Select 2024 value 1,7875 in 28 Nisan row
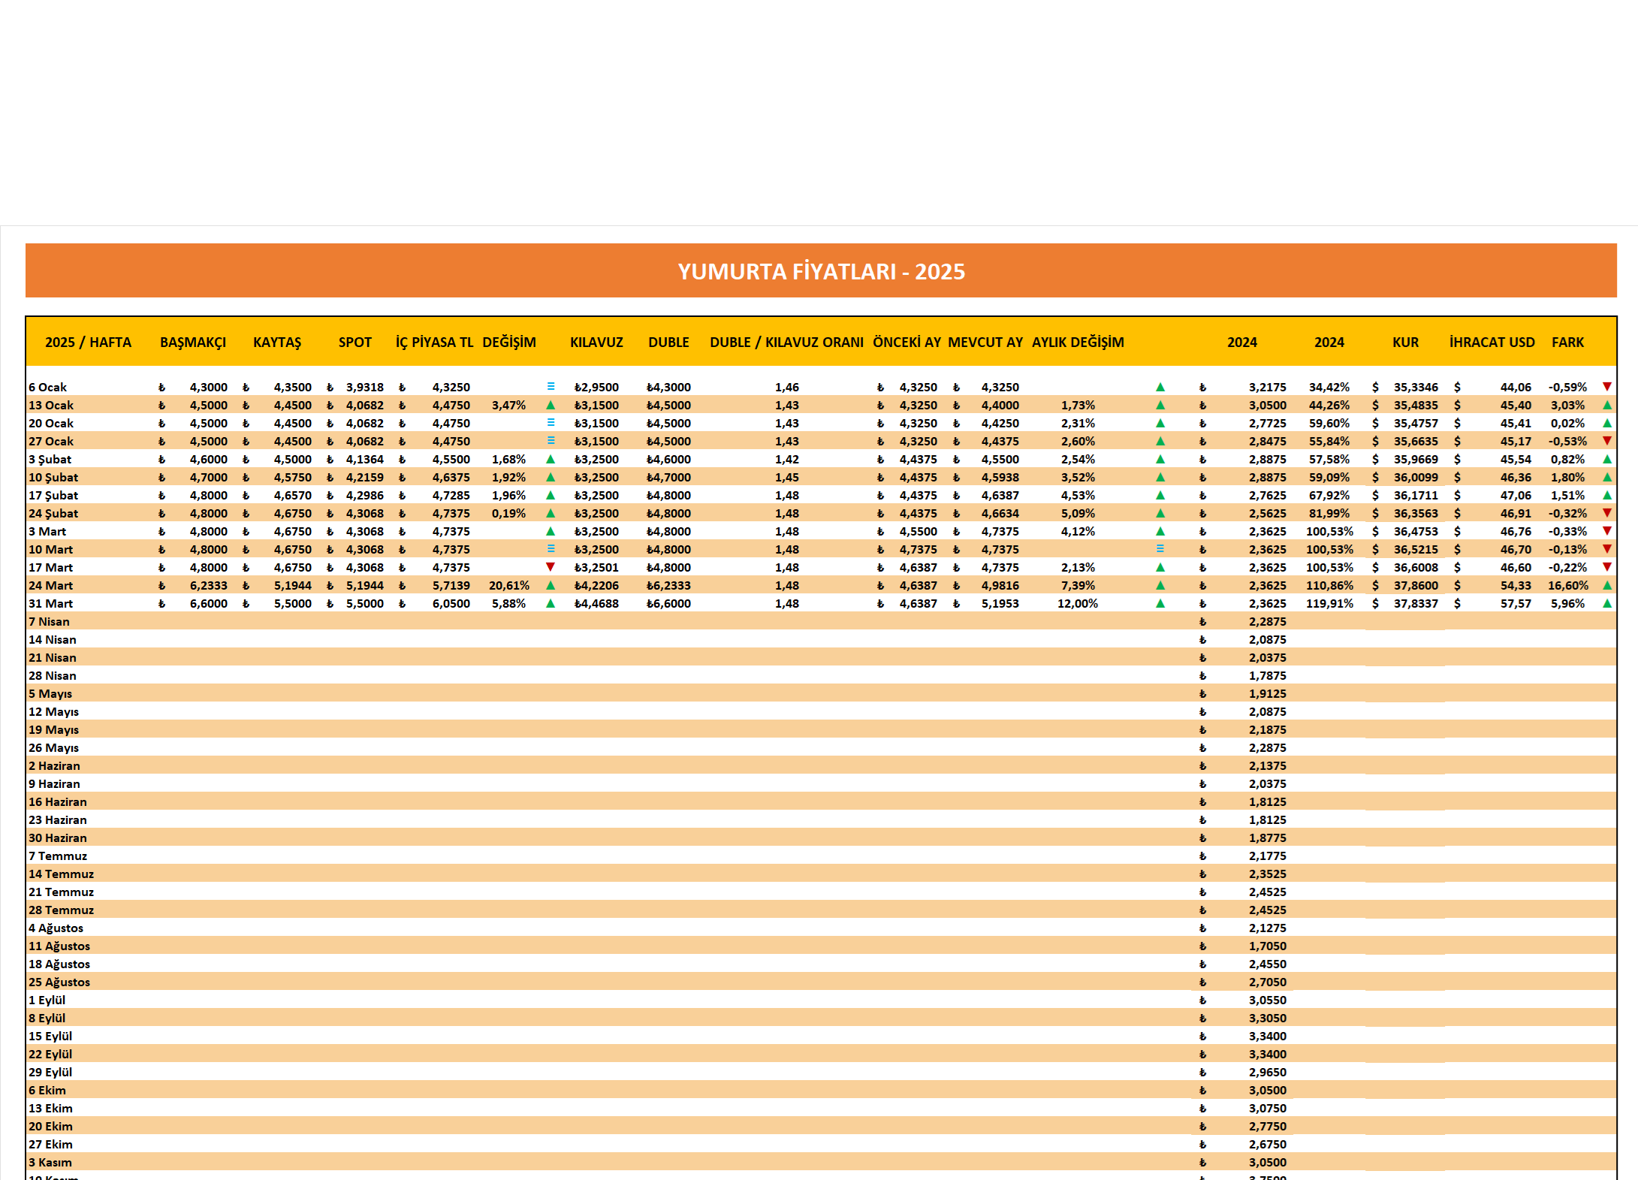The width and height of the screenshot is (1638, 1180). coord(1268,675)
